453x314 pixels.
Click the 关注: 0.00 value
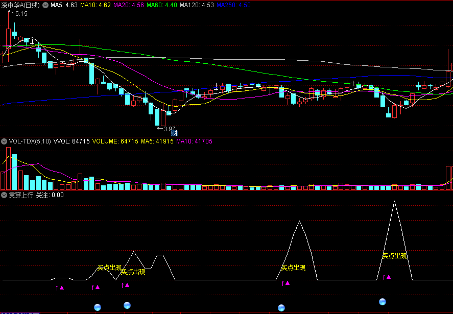(50, 195)
